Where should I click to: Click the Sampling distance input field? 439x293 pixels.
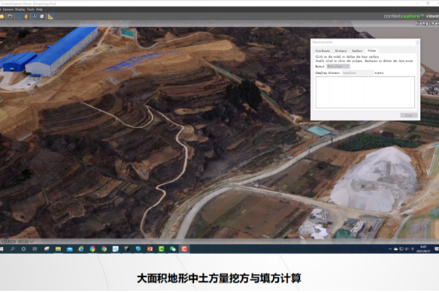point(358,73)
